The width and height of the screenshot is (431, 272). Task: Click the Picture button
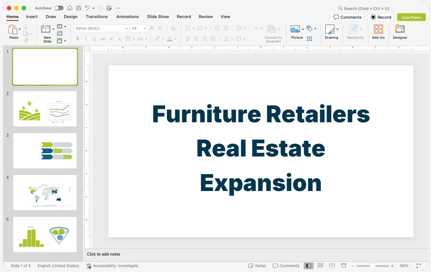(297, 32)
